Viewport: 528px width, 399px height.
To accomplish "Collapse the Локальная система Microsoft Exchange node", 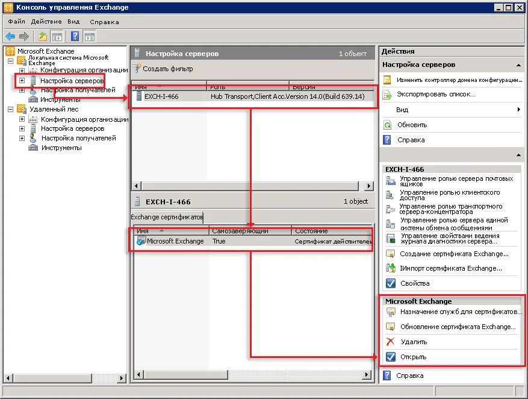I will tap(10, 61).
